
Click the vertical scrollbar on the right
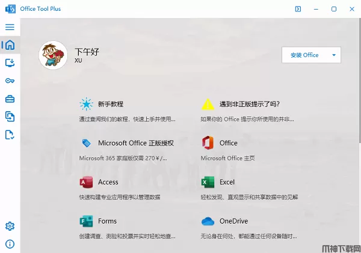point(360,81)
